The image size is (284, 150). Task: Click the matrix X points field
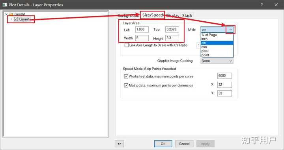(x=224, y=84)
